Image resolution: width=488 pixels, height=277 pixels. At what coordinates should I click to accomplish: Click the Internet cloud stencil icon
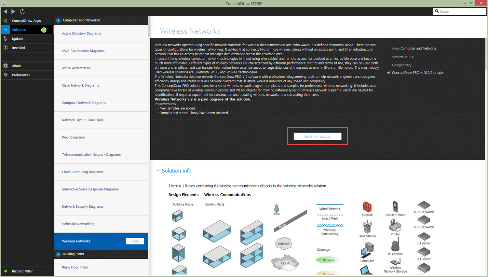click(284, 243)
